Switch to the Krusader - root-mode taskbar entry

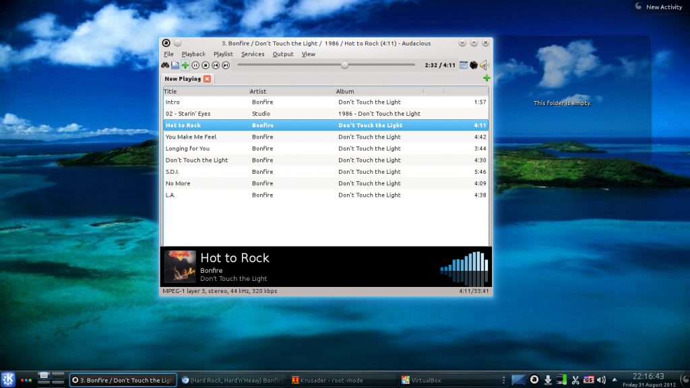[x=342, y=380]
